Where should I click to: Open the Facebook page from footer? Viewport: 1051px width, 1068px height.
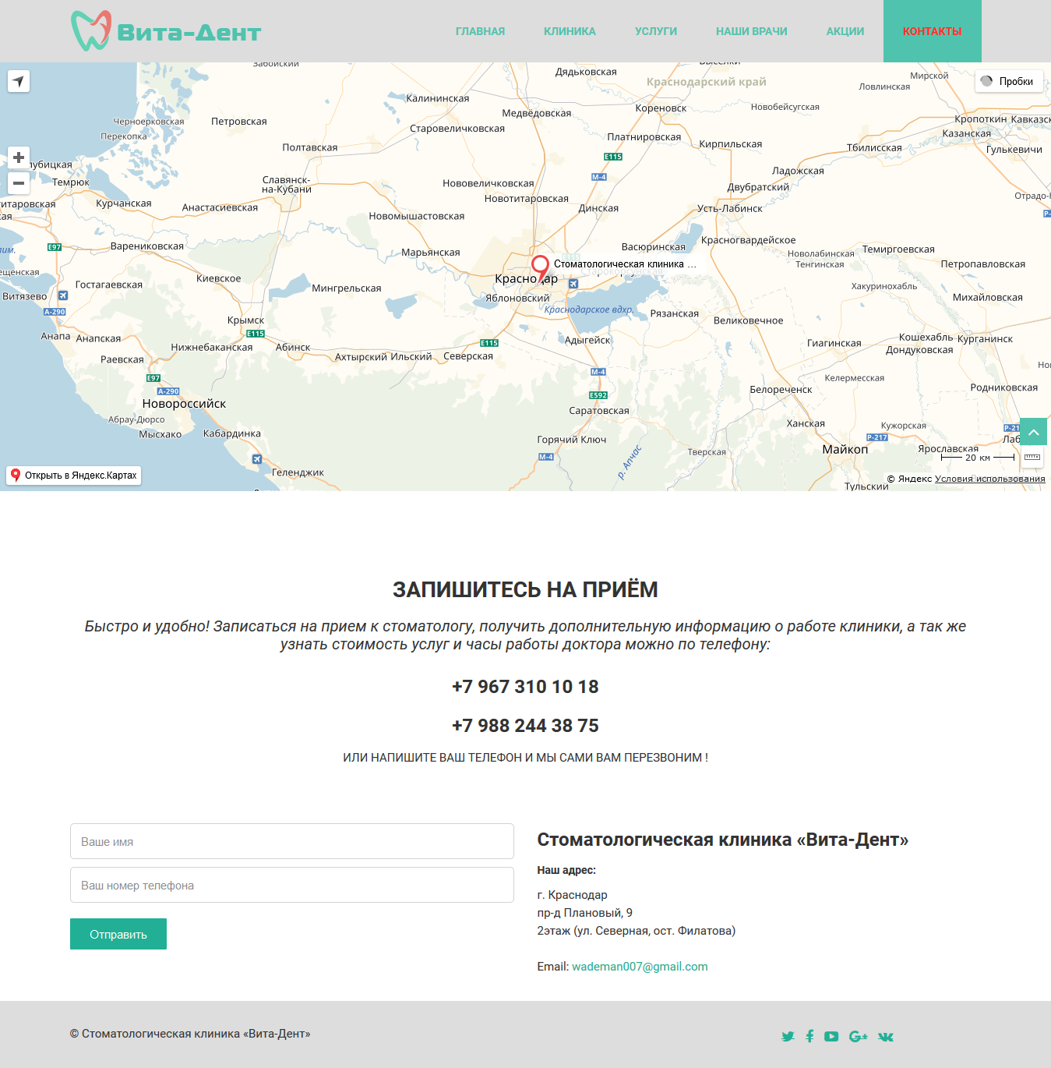pos(809,1036)
